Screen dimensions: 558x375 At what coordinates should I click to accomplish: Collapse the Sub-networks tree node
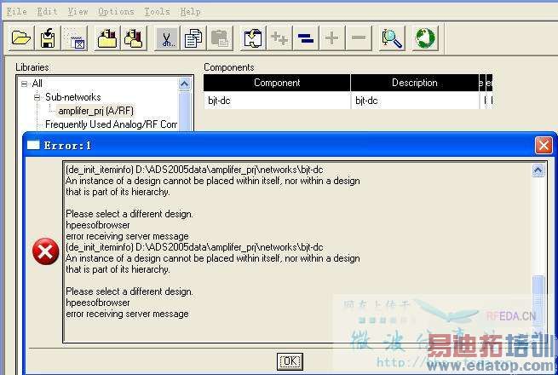37,97
